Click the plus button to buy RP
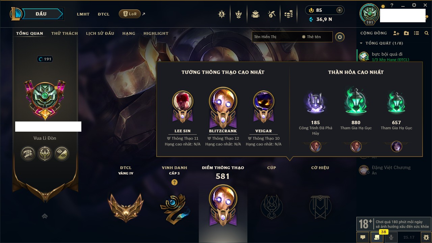Screen dimensions: 432x243 [340, 10]
